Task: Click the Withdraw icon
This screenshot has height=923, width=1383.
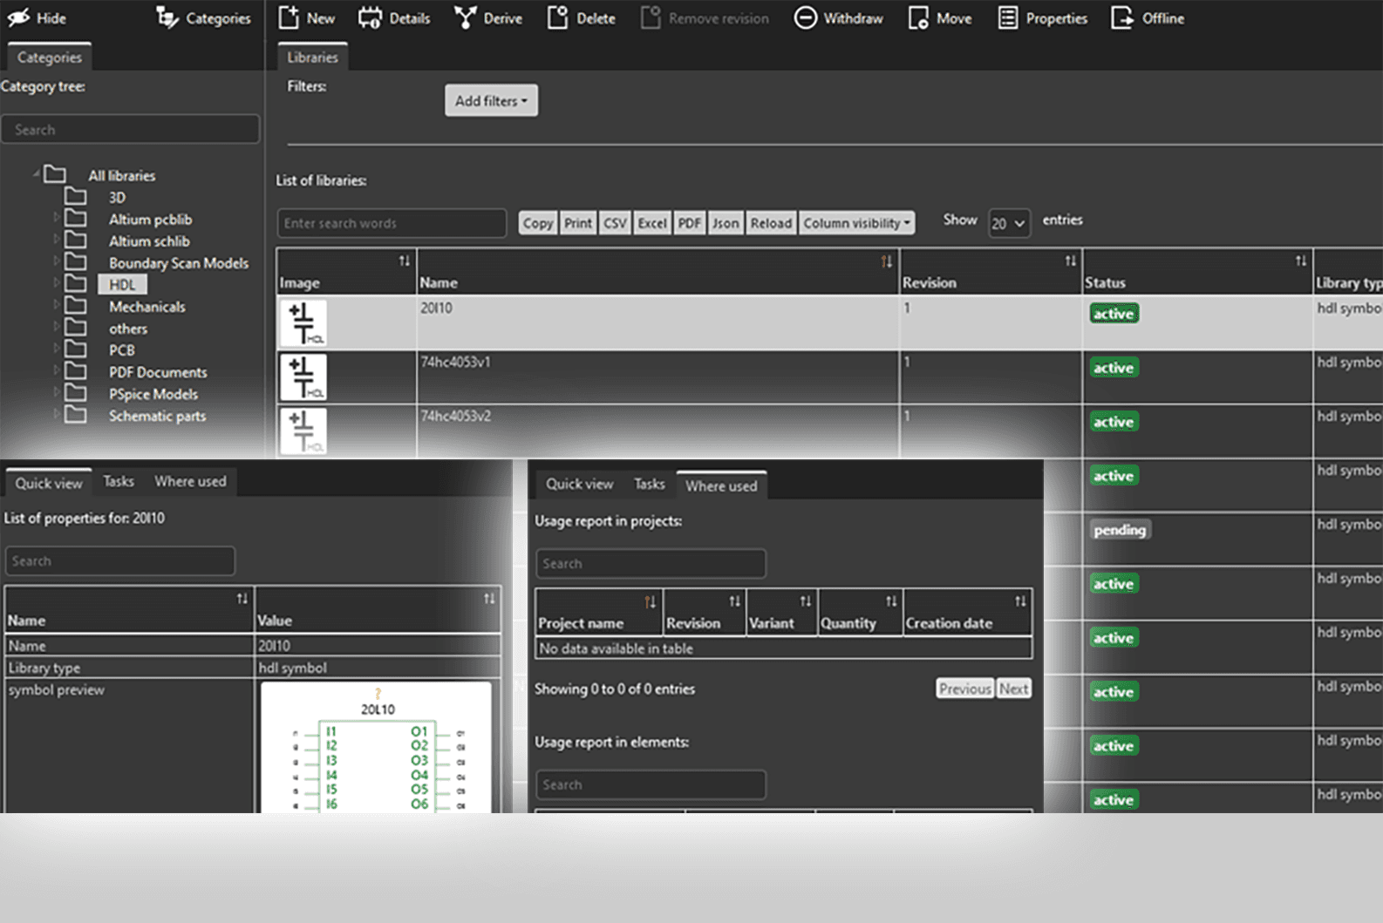Action: click(806, 17)
